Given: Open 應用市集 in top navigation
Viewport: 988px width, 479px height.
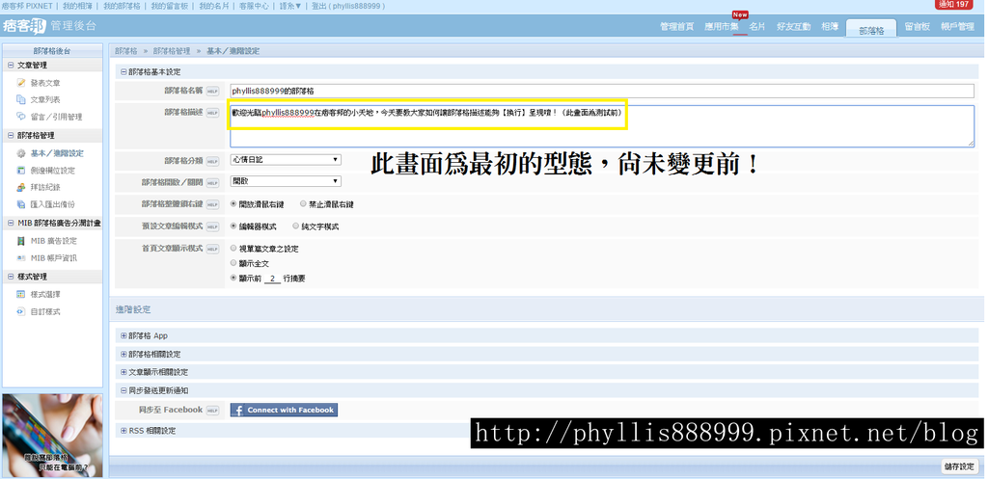Looking at the screenshot, I should [722, 27].
